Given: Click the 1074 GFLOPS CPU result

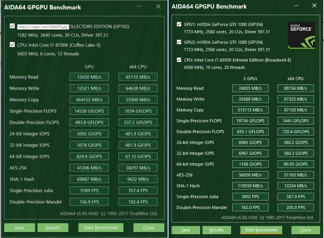Looking at the screenshot, I should [x=138, y=111].
